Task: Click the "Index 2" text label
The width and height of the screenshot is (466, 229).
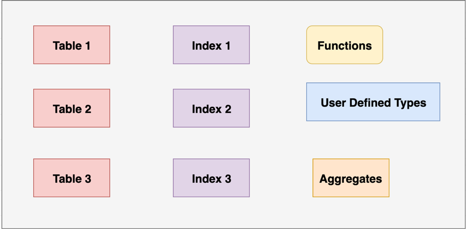Action: 211,109
